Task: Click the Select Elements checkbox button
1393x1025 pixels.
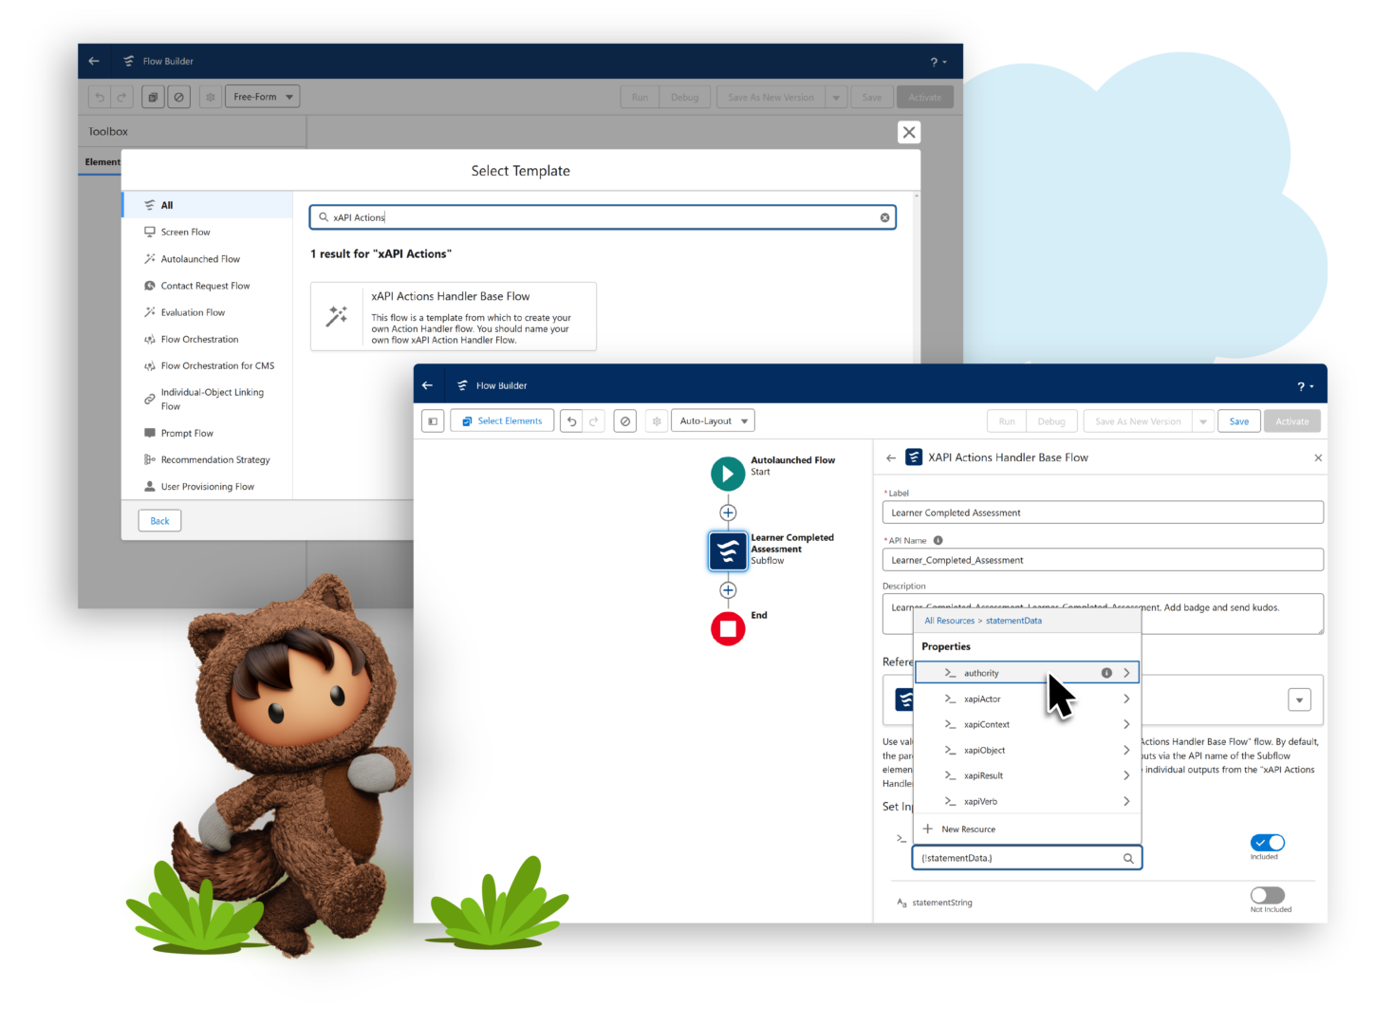Action: [502, 420]
